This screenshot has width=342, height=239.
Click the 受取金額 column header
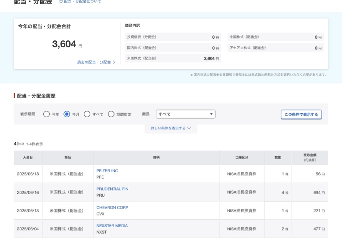pyautogui.click(x=310, y=158)
